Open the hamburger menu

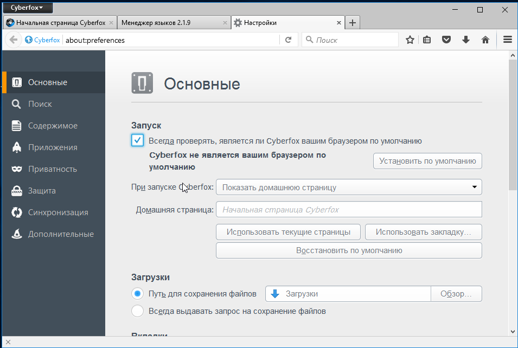point(508,40)
